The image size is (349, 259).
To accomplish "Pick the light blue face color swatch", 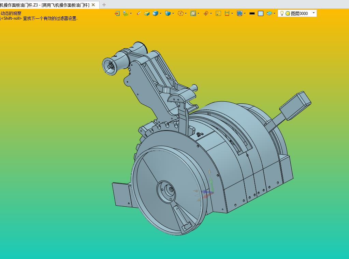I will click(x=261, y=14).
